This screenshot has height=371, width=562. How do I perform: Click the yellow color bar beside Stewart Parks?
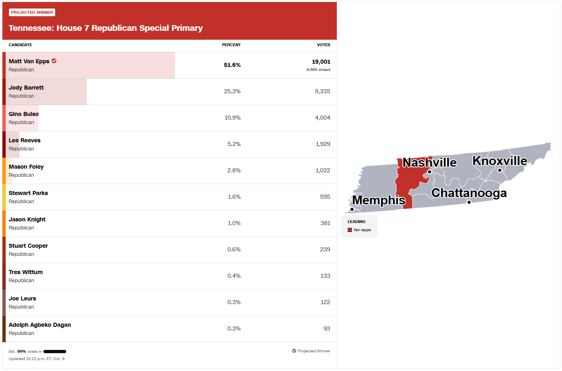(x=4, y=197)
